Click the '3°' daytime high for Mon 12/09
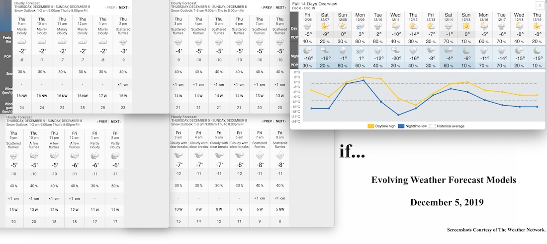 [361, 34]
